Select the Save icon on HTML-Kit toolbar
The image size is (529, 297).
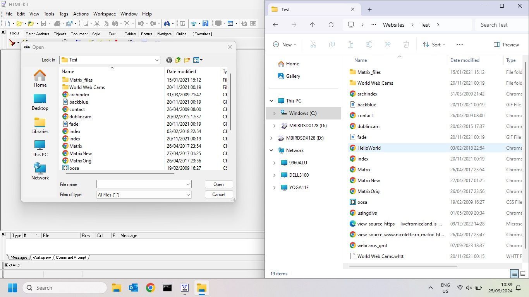click(x=43, y=23)
